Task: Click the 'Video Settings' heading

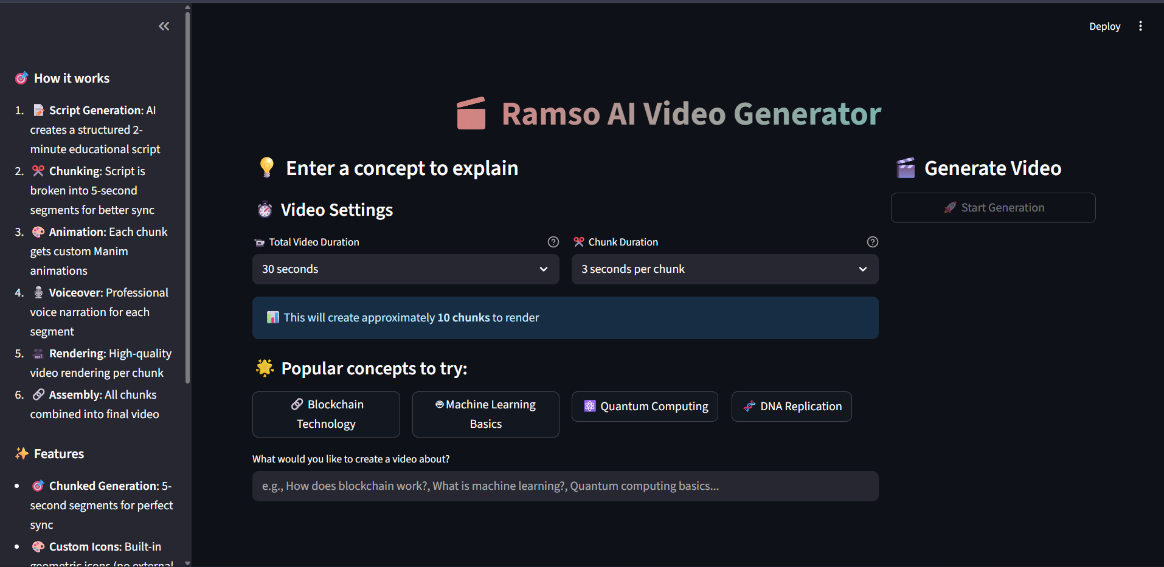Action: point(337,210)
